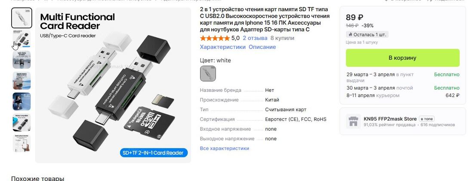This screenshot has width=469, height=181.
Task: Open KN95 FFP2mask Store seller page
Action: (x=390, y=119)
